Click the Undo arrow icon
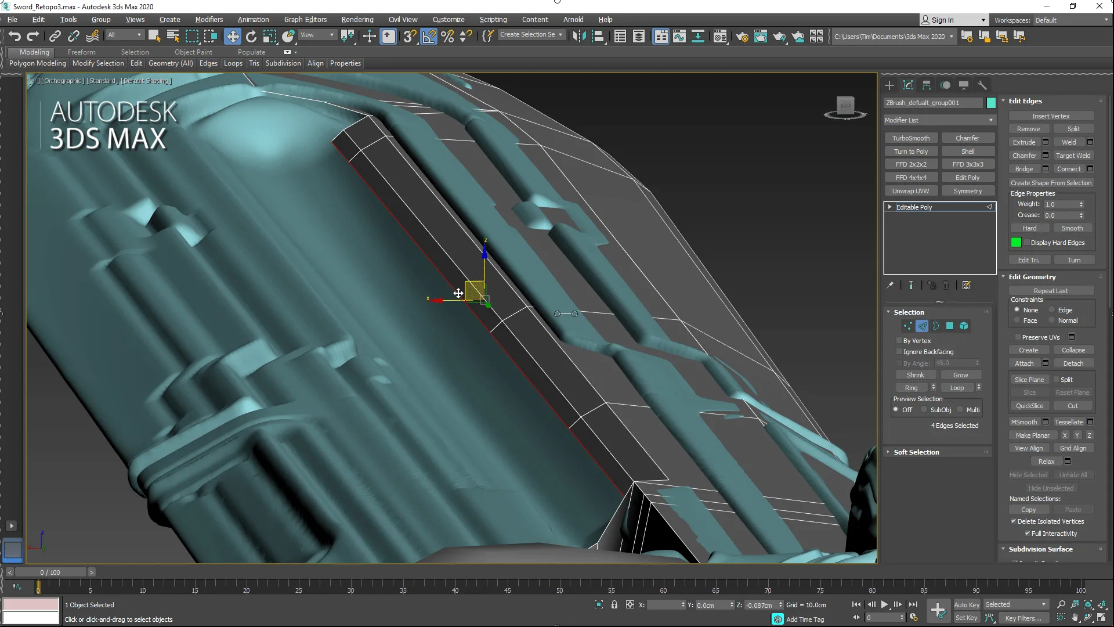 [x=15, y=37]
